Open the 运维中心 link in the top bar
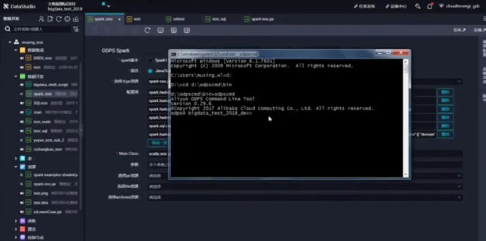 pyautogui.click(x=396, y=6)
